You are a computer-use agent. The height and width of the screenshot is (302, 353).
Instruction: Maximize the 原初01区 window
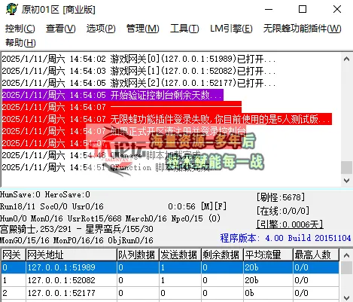click(x=303, y=10)
